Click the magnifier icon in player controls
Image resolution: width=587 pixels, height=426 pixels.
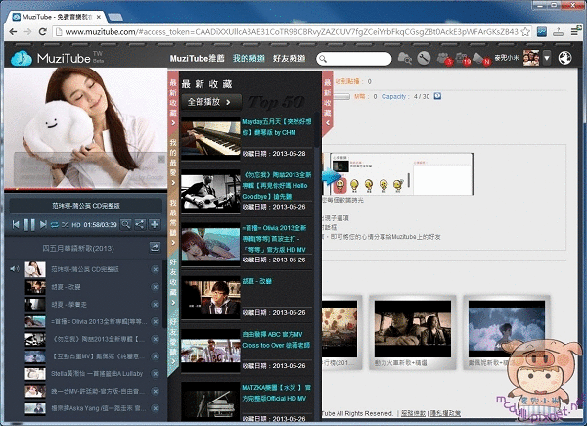click(126, 225)
